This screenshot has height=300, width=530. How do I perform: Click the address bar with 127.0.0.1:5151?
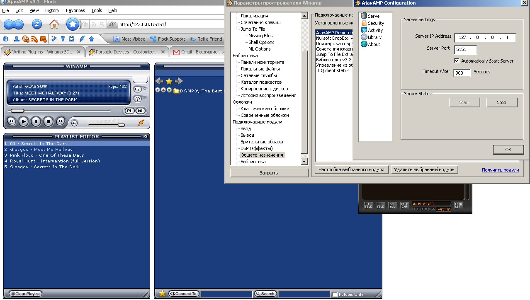tap(171, 24)
